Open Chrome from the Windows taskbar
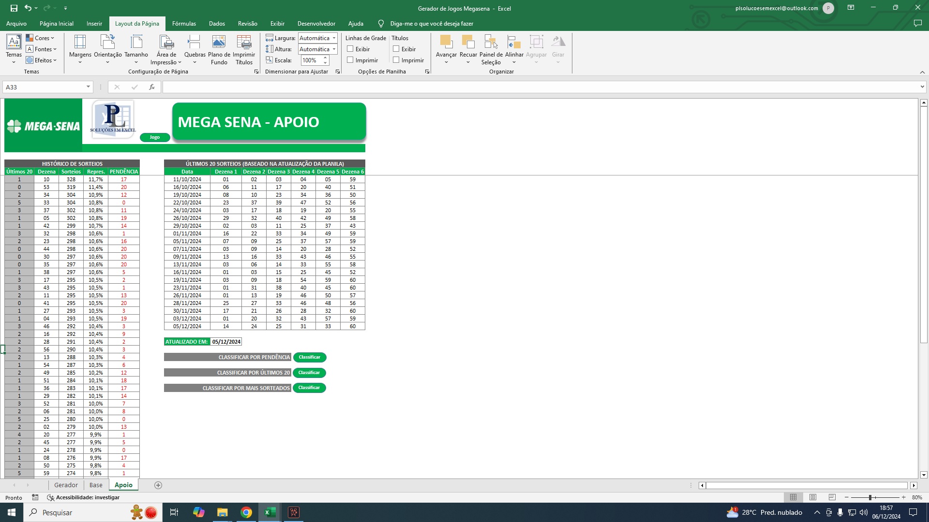Image resolution: width=929 pixels, height=522 pixels. [x=246, y=512]
